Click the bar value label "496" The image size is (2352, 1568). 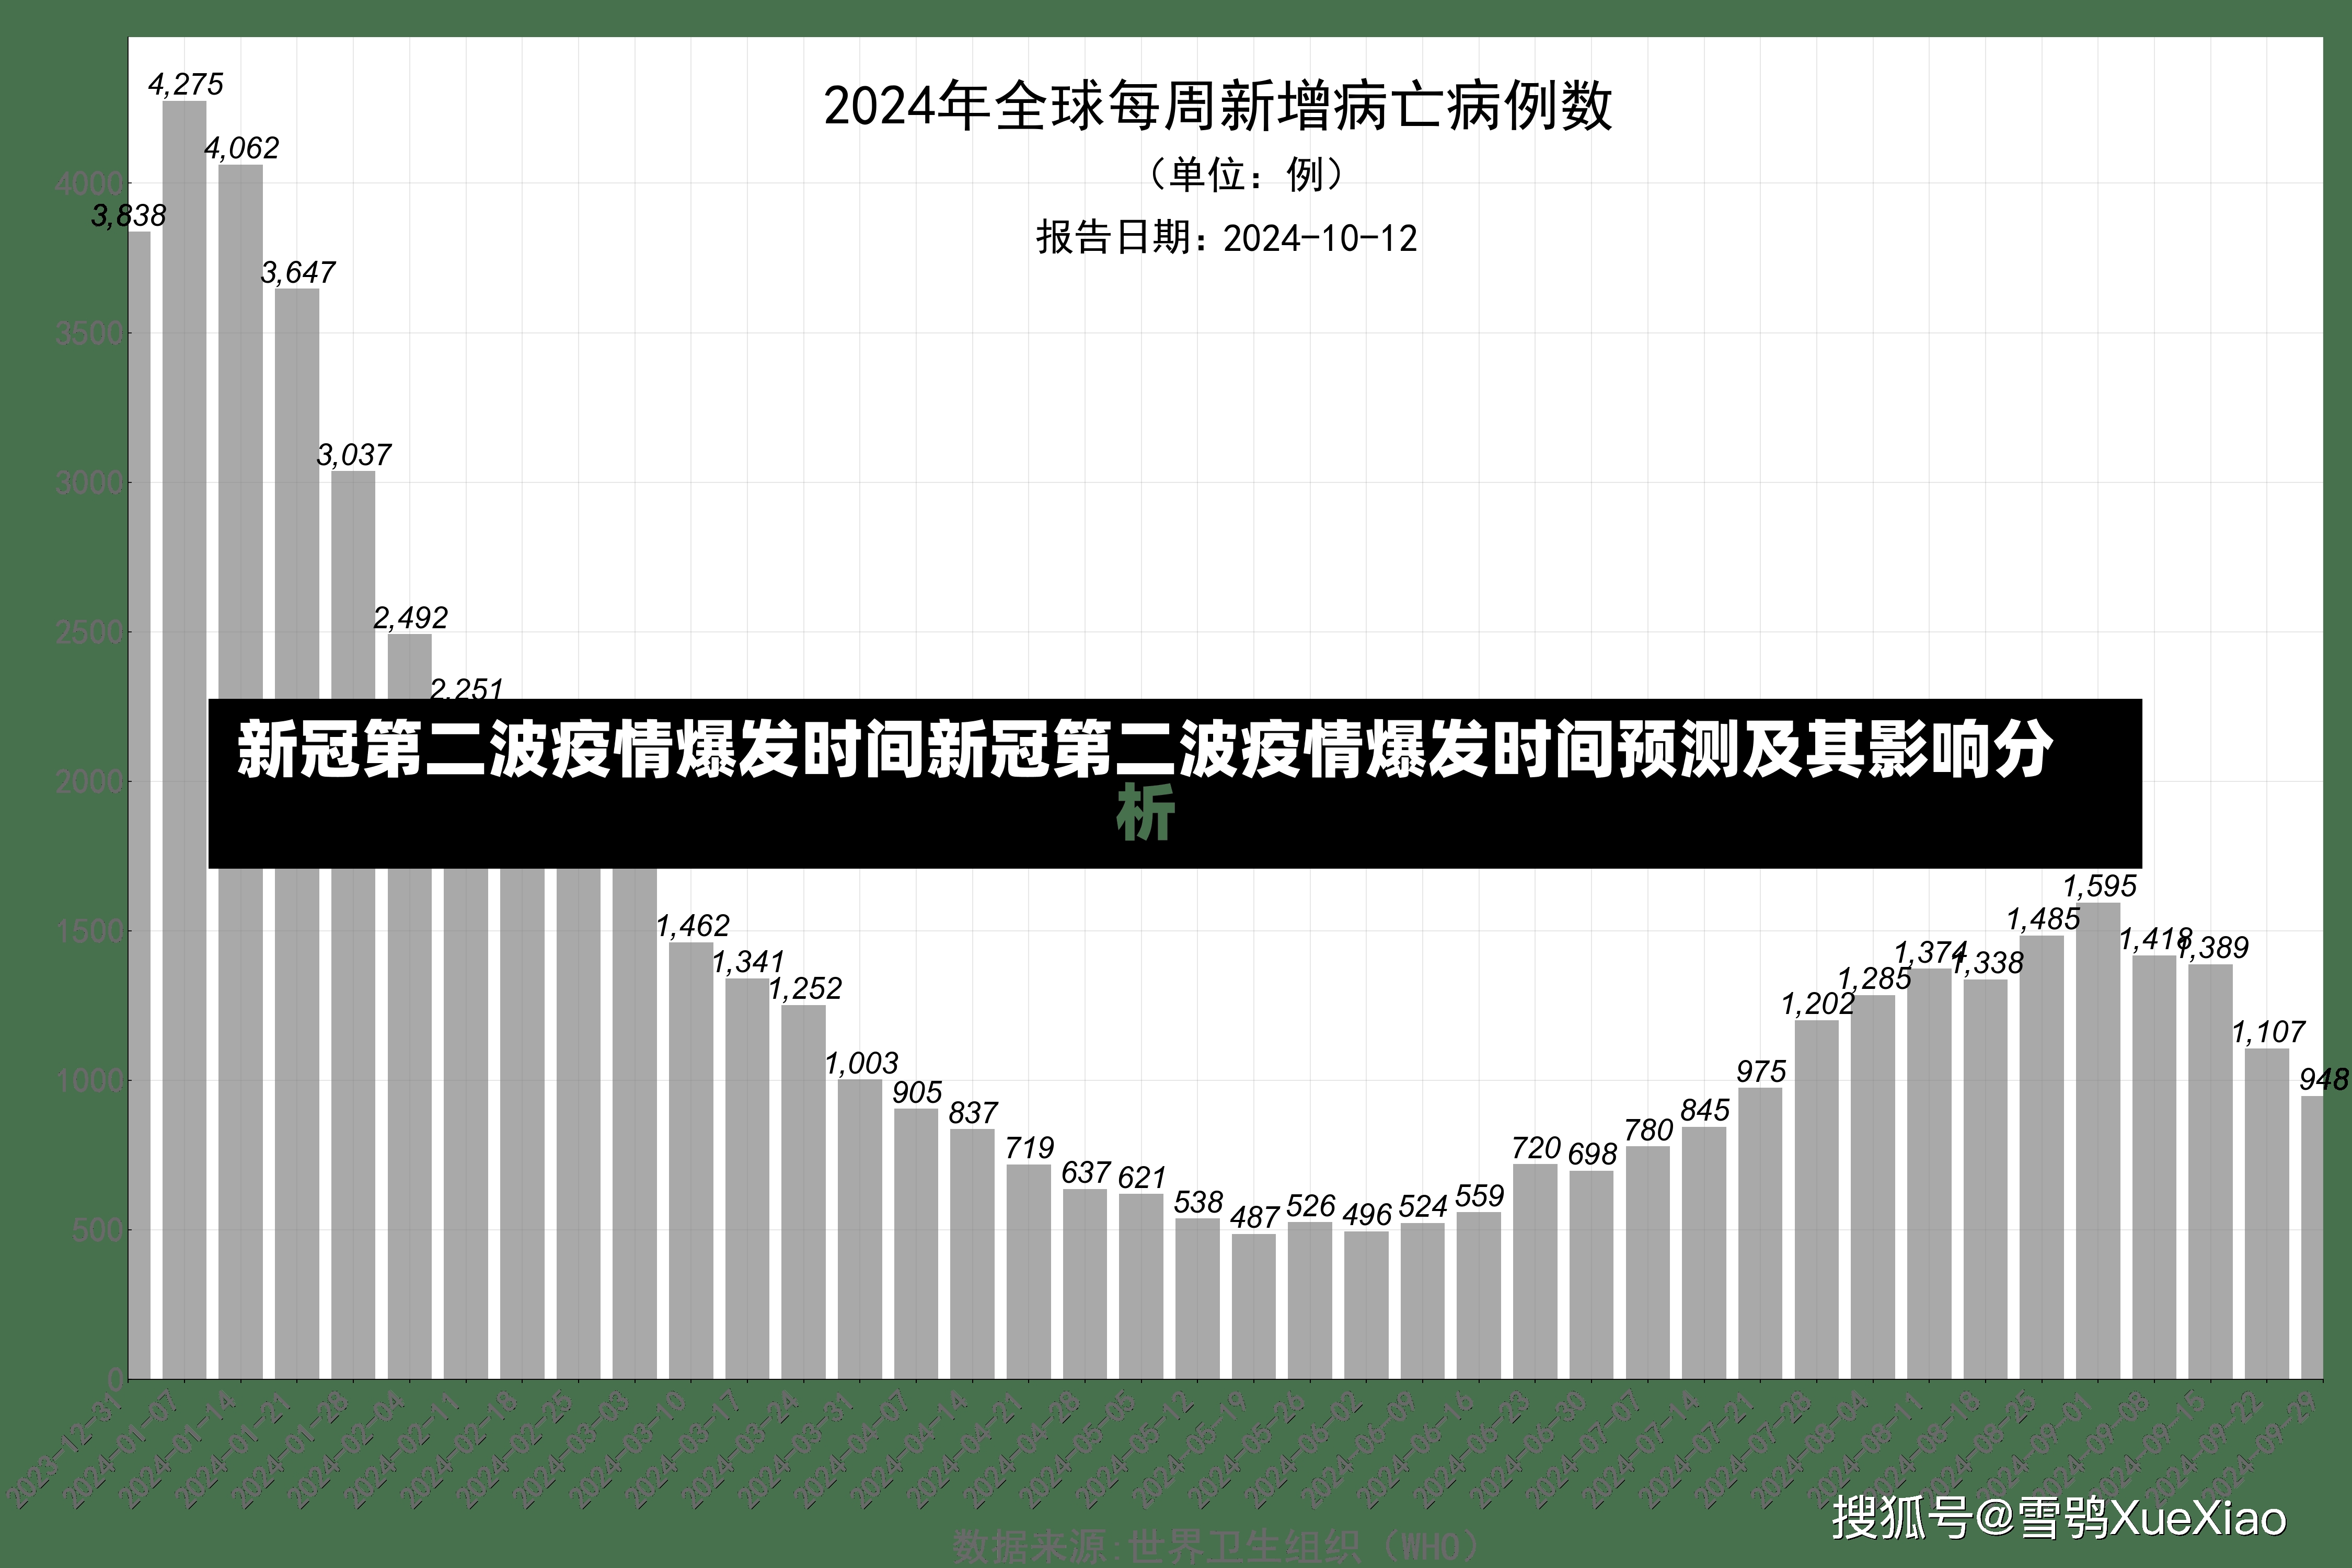coord(1367,1214)
